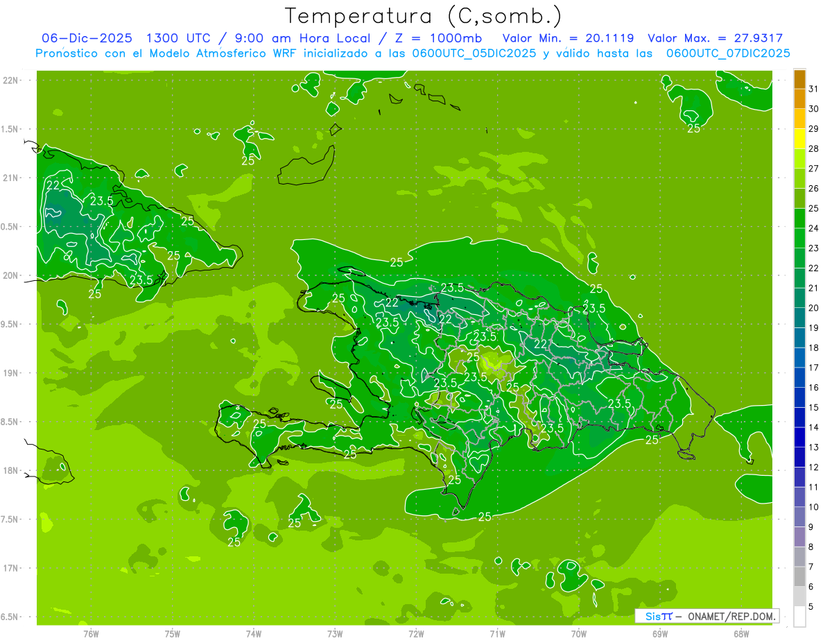Pick the dark orange swatch above 31 in legend
The width and height of the screenshot is (832, 643).
click(800, 79)
